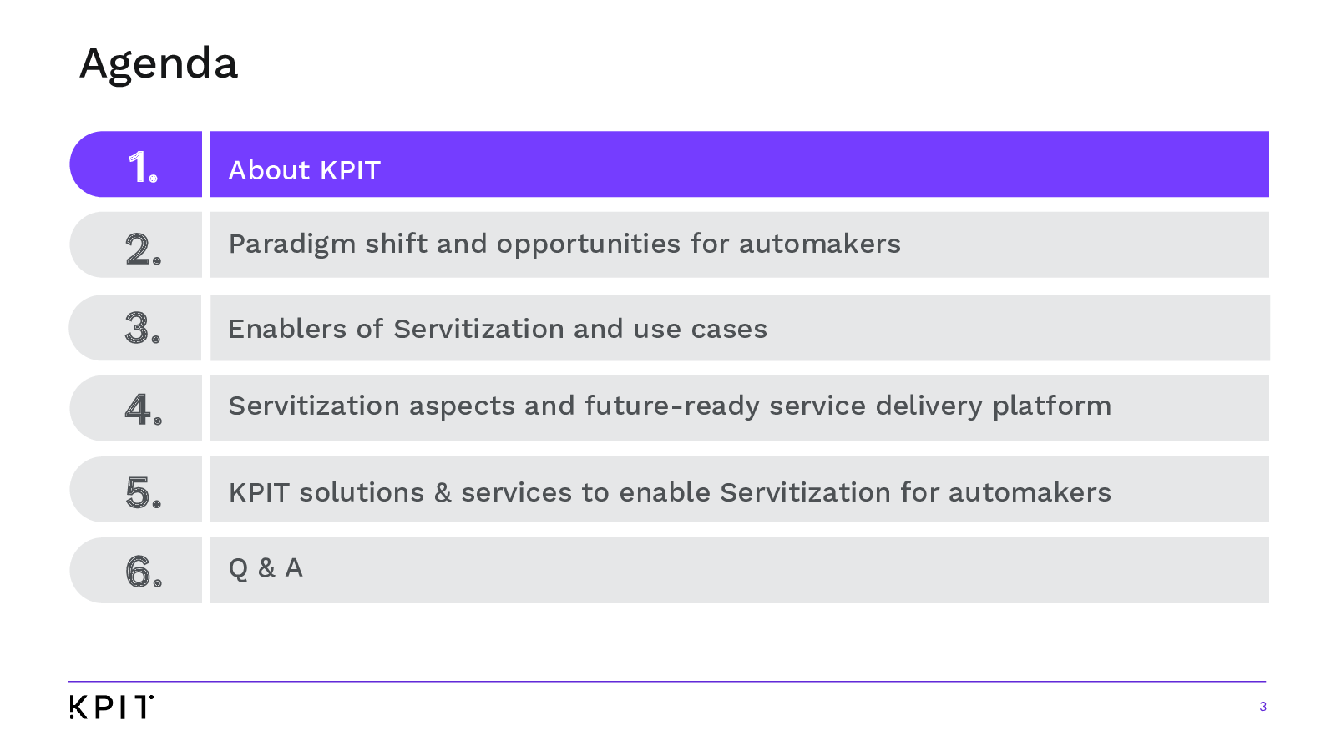
Task: Click the purple number 1 badge
Action: [x=136, y=164]
